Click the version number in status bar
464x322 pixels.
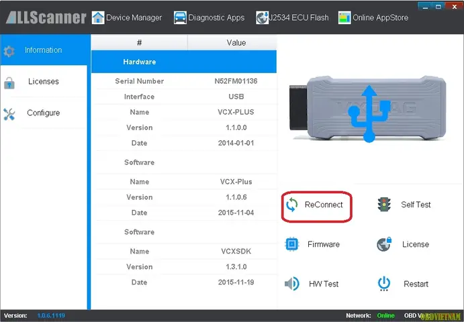click(50, 315)
